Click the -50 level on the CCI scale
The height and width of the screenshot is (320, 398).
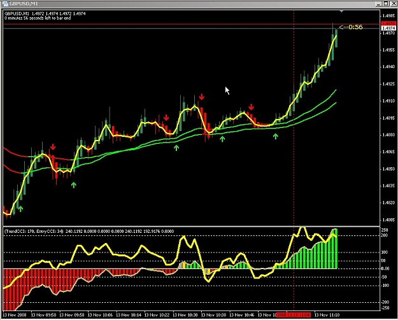pos(384,277)
